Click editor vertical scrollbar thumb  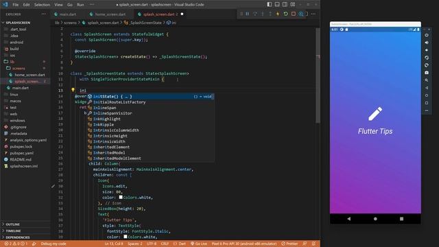(x=318, y=75)
